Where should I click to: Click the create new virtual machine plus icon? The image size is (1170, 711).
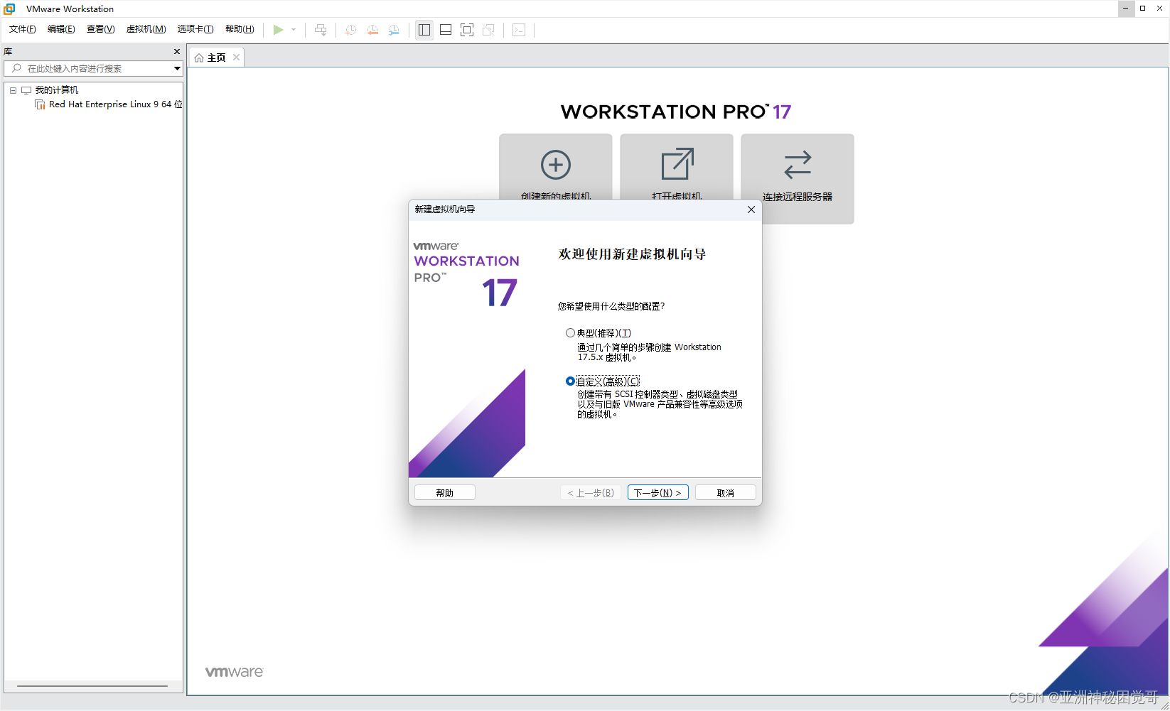[556, 165]
